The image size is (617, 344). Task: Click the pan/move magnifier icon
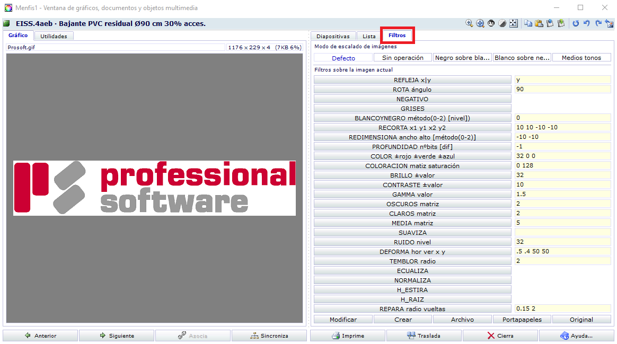[480, 24]
